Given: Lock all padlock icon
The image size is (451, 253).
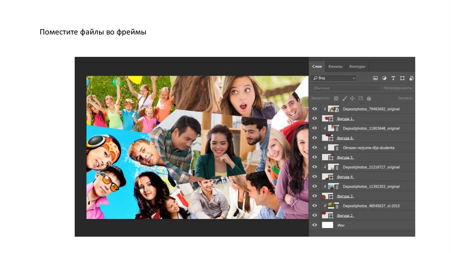Looking at the screenshot, I should [x=369, y=98].
